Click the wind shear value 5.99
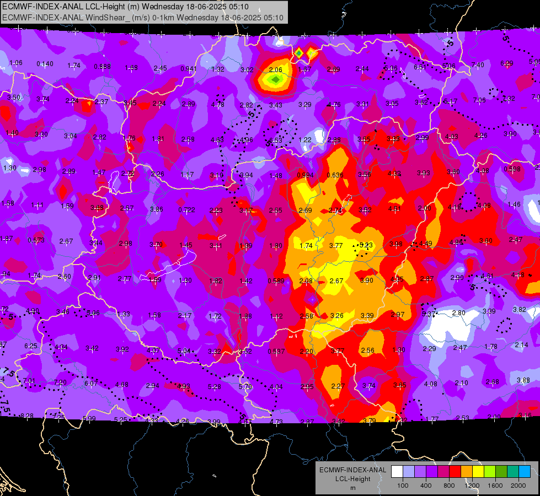 click(x=89, y=418)
